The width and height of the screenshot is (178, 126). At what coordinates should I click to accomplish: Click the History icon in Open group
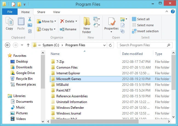[x=122, y=31]
